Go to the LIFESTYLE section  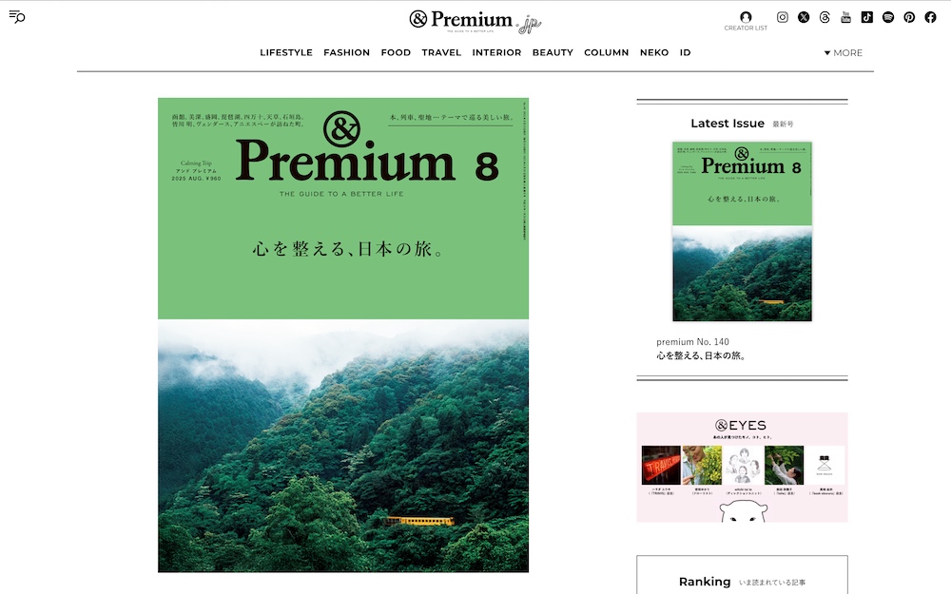tap(286, 52)
